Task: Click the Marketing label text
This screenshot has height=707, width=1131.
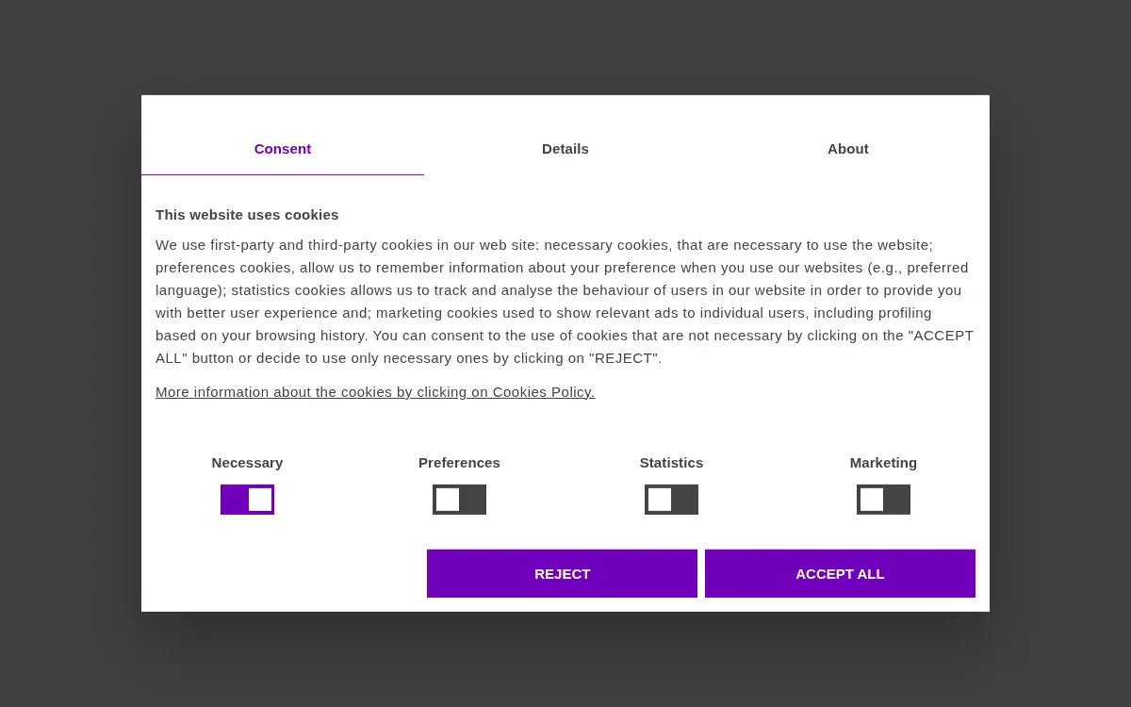Action: (883, 463)
